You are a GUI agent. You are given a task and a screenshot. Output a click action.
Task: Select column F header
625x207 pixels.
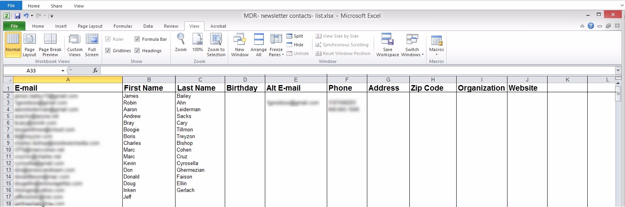[347, 80]
